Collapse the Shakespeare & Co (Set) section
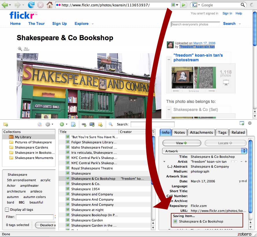This screenshot has height=237, width=257. click(169, 109)
